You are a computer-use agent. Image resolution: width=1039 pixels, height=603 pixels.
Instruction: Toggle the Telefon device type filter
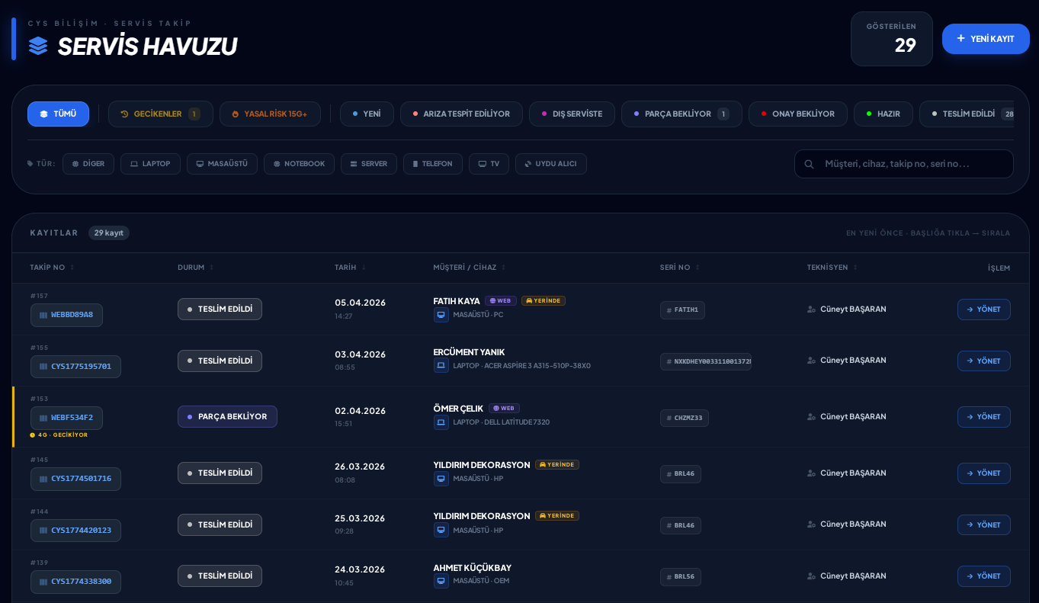(x=432, y=164)
